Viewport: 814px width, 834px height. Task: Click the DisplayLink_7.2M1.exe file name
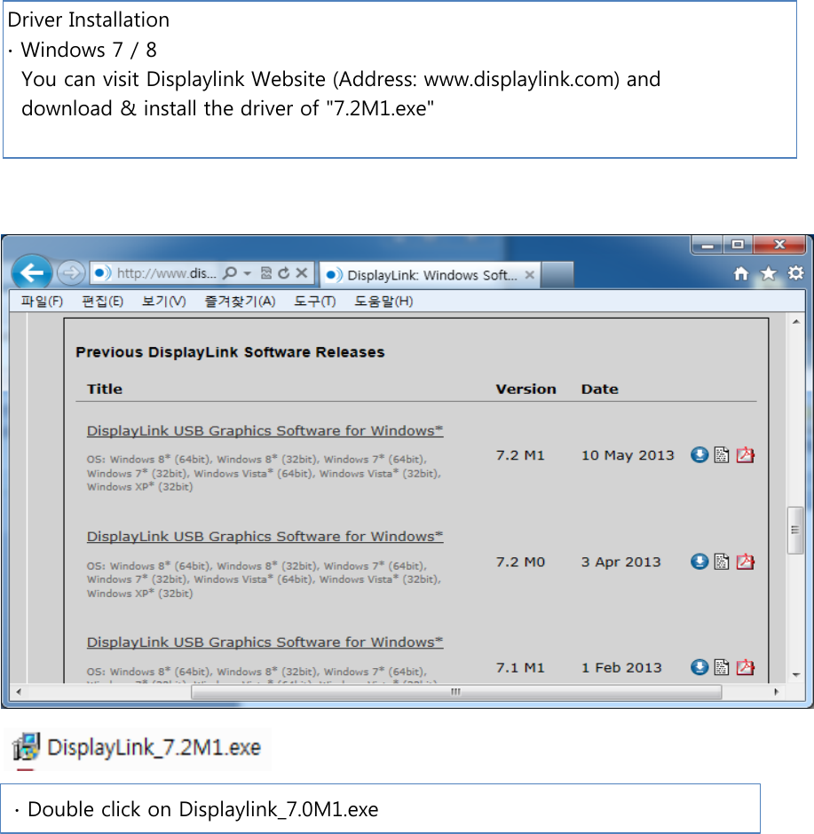coord(154,748)
